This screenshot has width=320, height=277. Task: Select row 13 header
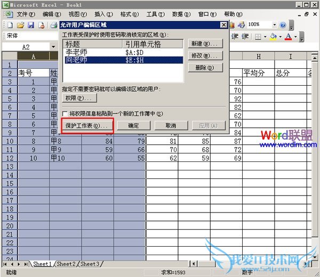pos(10,167)
